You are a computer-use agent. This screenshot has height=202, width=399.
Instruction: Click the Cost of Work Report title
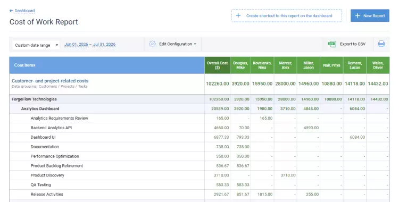44,22
